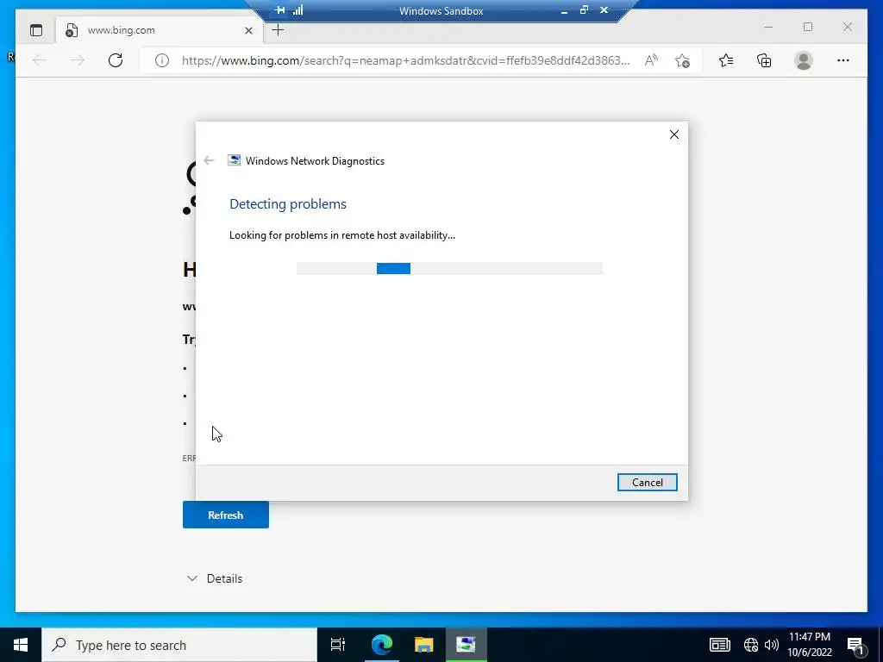Open the Favorites list icon
The image size is (883, 662).
click(x=726, y=60)
